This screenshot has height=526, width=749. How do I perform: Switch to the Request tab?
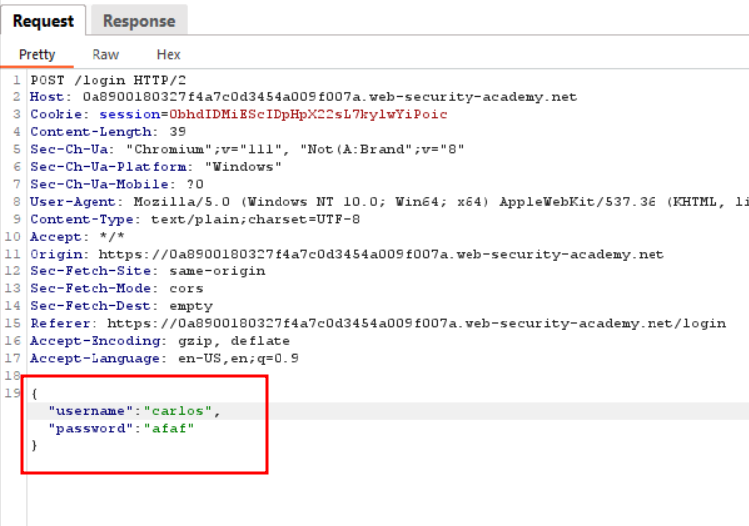tap(43, 21)
